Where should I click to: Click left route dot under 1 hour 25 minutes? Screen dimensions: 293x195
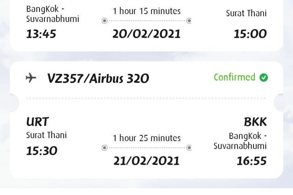point(105,147)
